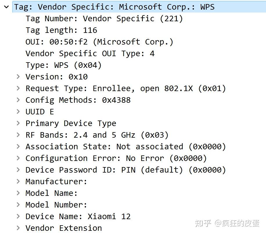The image size is (266, 234).
Task: Expand the Manufacturer field
Action: (x=18, y=181)
